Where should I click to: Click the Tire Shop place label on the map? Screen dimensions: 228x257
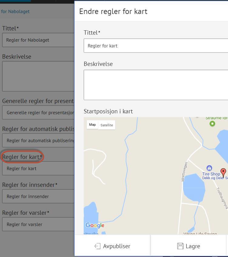click(211, 174)
